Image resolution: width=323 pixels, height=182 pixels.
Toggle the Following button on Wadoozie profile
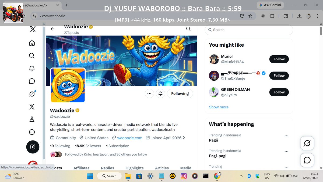[x=180, y=94]
